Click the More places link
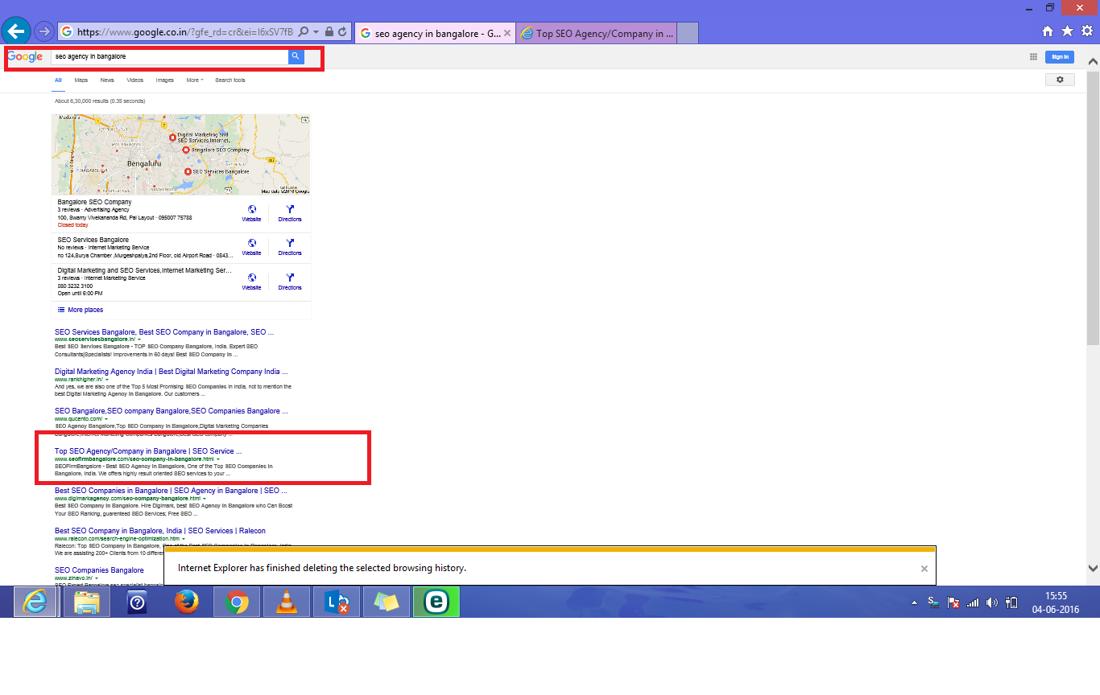Screen dimensions: 1100x695 (x=81, y=310)
